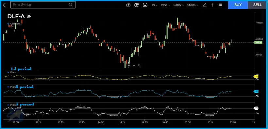Click the DLF-A symbol title
The height and width of the screenshot is (129, 268).
click(x=16, y=16)
